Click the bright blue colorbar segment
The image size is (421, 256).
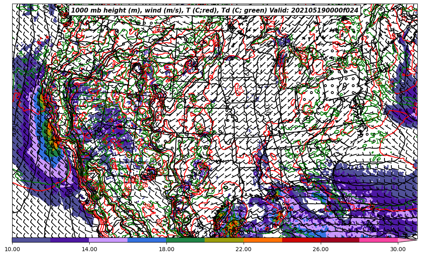[147, 240]
